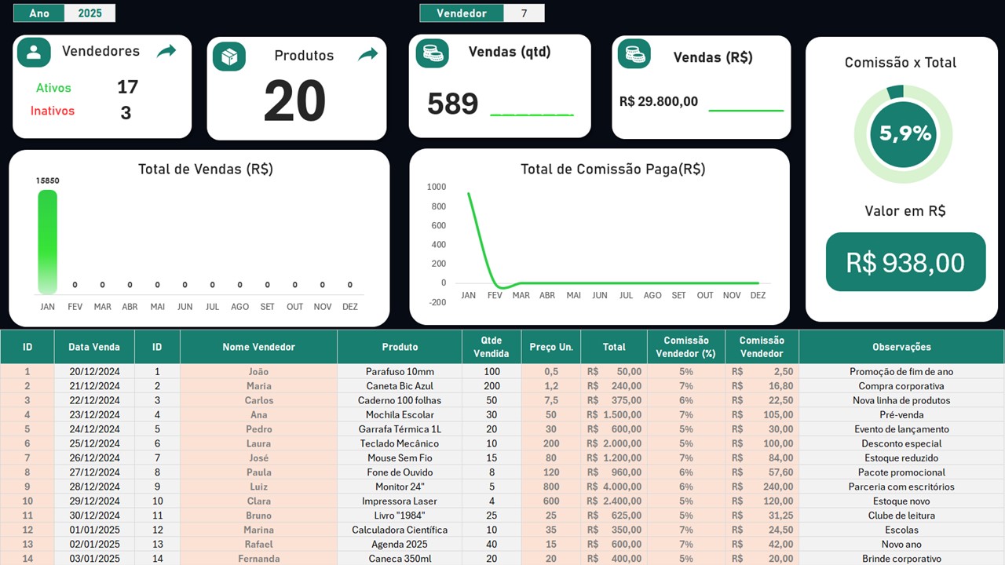1005x565 pixels.
Task: Click the coins icon in Vendas (R$)
Action: pyautogui.click(x=634, y=54)
